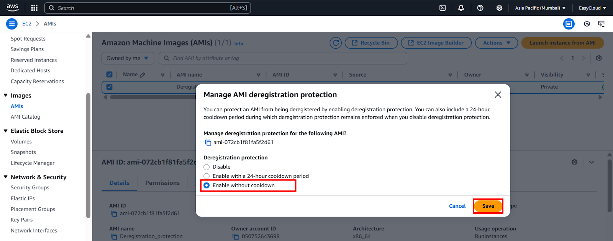Open EC2 Image Builder
Viewport: 613px width, 241px height.
[436, 43]
